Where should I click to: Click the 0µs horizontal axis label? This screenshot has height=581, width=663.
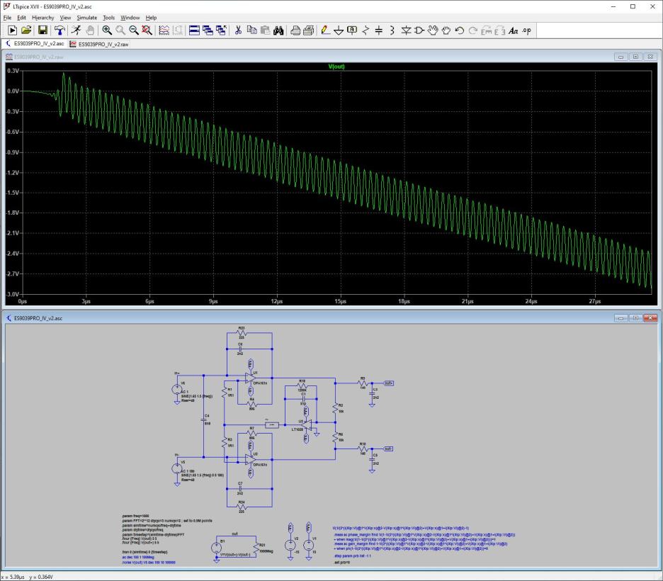23,301
